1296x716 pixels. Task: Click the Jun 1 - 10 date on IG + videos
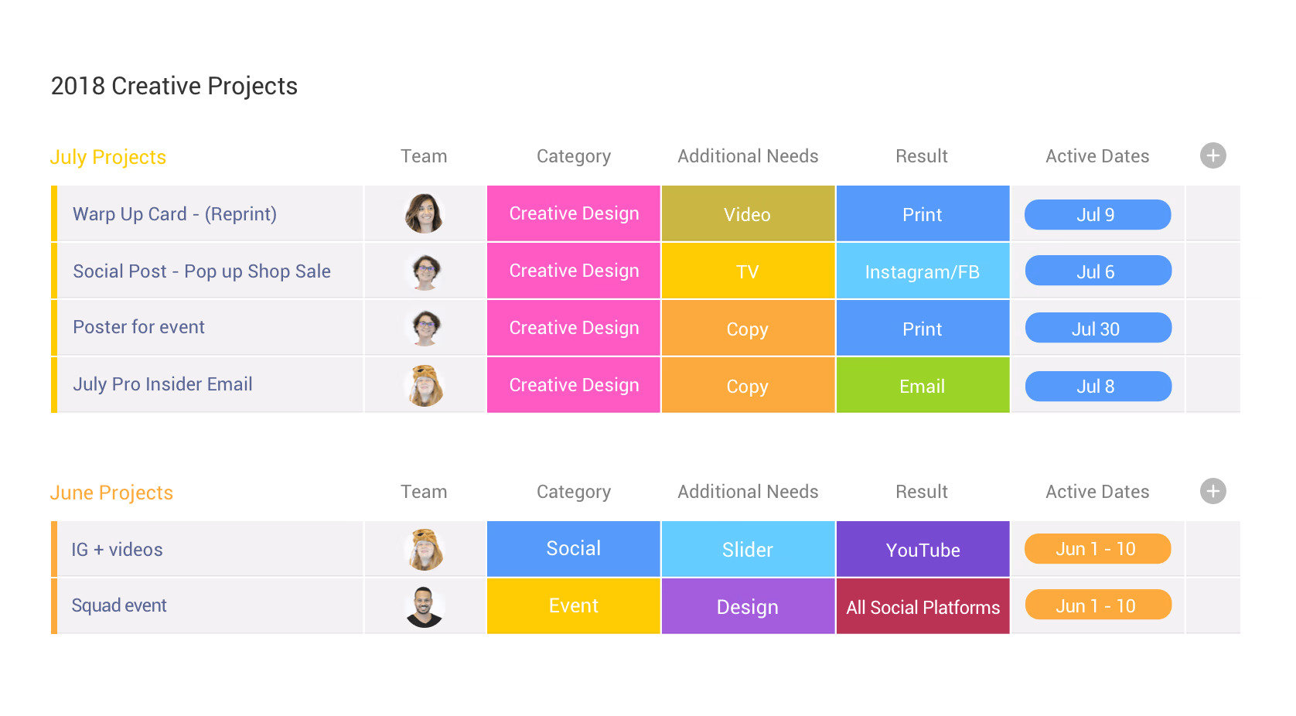pyautogui.click(x=1097, y=549)
